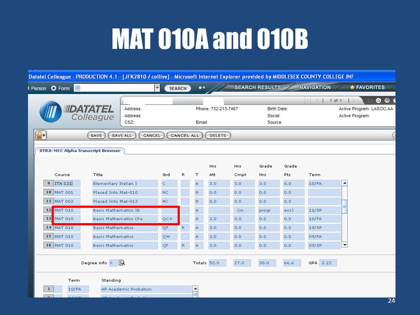The height and width of the screenshot is (315, 420).
Task: Open the person context dropdown arrow
Action: (308, 101)
